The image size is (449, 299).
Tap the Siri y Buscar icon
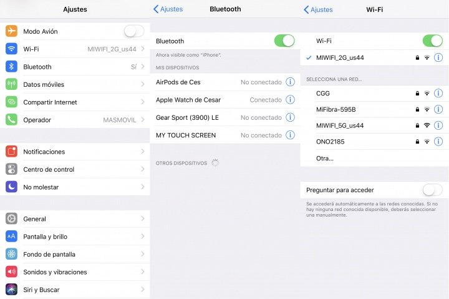tap(11, 290)
